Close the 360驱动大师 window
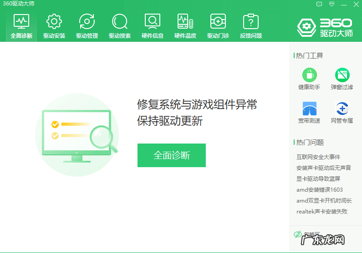The width and height of the screenshot is (362, 253). point(356,4)
